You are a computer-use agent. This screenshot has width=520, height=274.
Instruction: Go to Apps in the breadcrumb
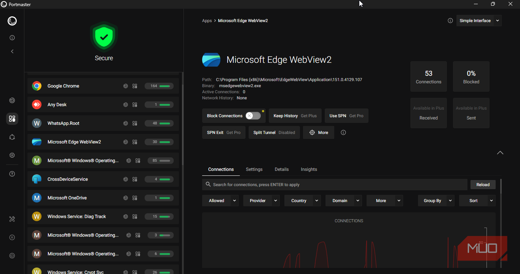coord(207,21)
